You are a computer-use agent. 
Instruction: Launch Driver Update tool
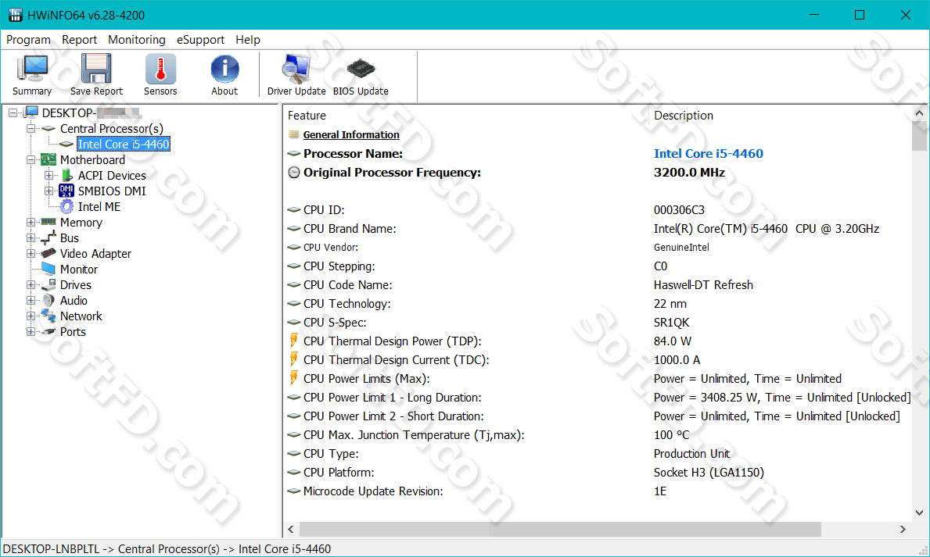click(296, 75)
